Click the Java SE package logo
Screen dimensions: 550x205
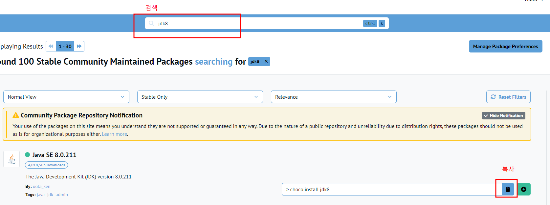[11, 159]
